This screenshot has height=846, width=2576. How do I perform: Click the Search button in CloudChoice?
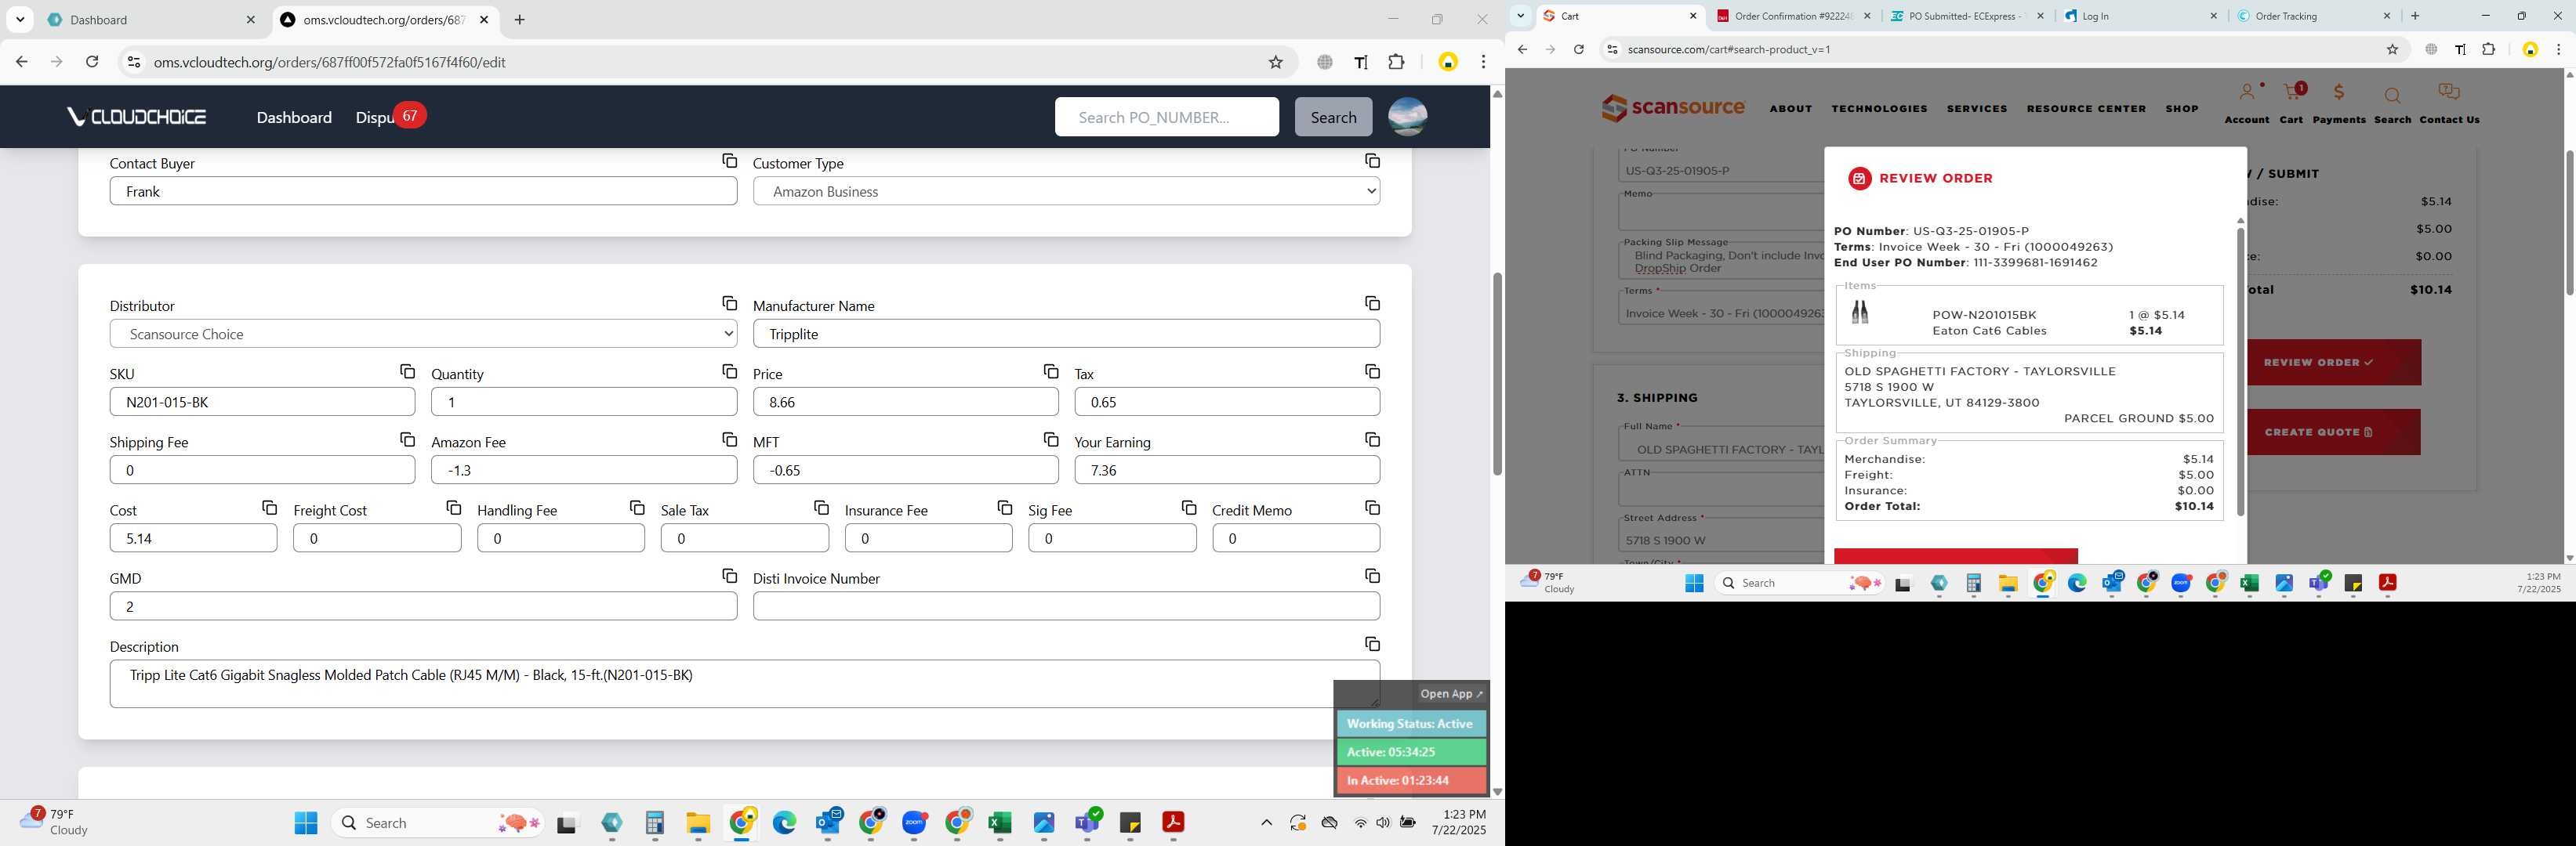(1333, 117)
